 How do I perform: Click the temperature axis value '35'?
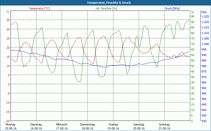(8, 20)
